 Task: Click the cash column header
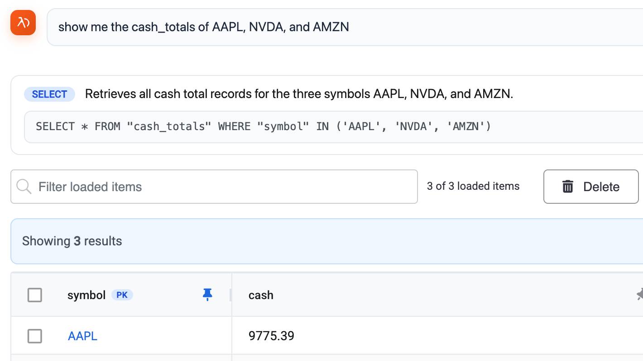click(x=261, y=295)
